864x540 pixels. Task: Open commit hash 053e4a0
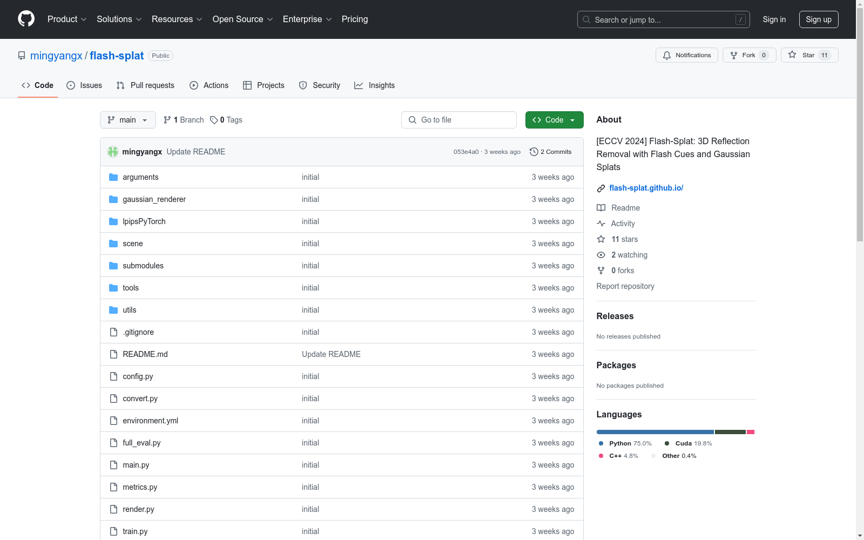point(466,152)
